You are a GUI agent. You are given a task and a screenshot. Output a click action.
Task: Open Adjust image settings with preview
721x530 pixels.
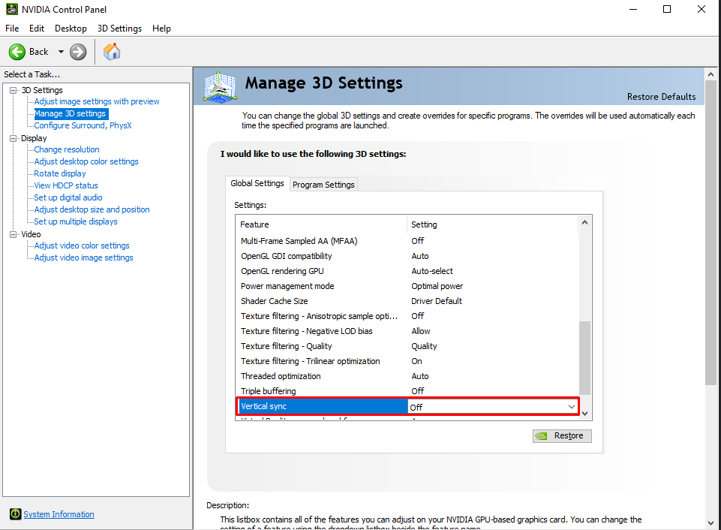coord(97,101)
